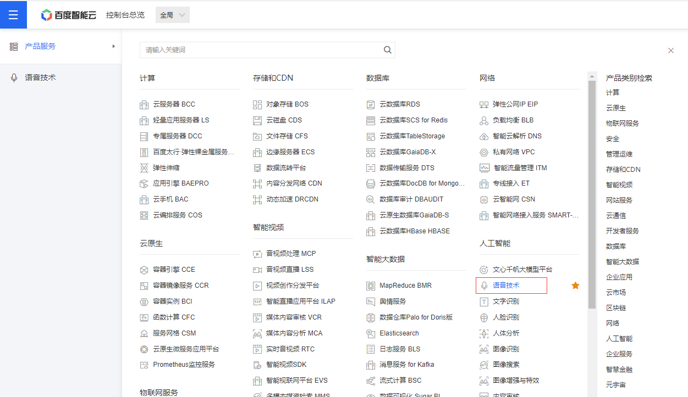Open 人体分析 link
Screen dimensions: 688x397
click(x=506, y=333)
